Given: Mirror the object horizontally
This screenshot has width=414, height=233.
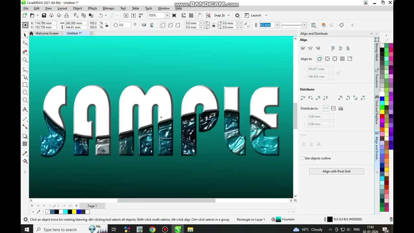Looking at the screenshot, I should pos(144,25).
